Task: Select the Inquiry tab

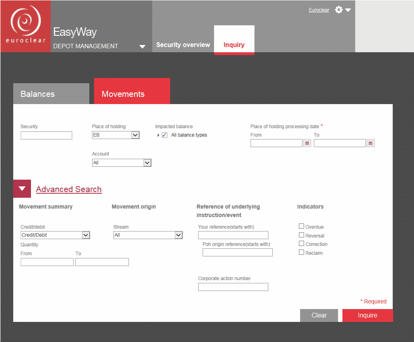Action: click(x=234, y=40)
